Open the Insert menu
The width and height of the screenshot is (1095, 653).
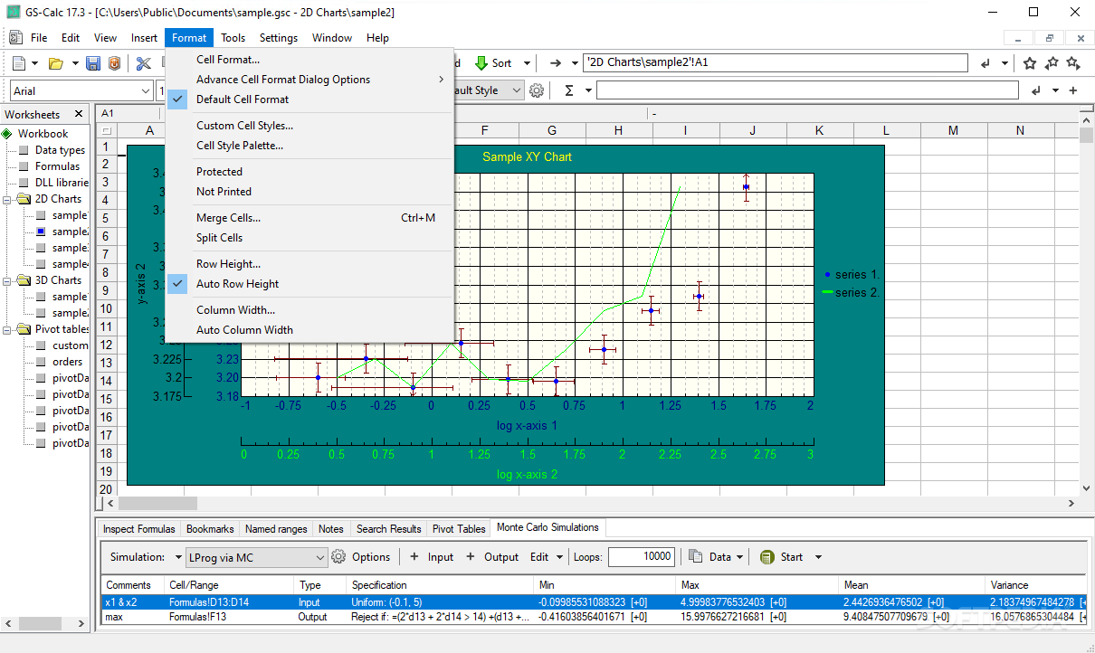(144, 38)
